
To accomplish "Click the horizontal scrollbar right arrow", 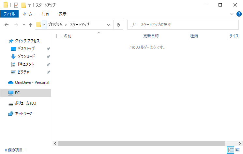I will pos(240,143).
